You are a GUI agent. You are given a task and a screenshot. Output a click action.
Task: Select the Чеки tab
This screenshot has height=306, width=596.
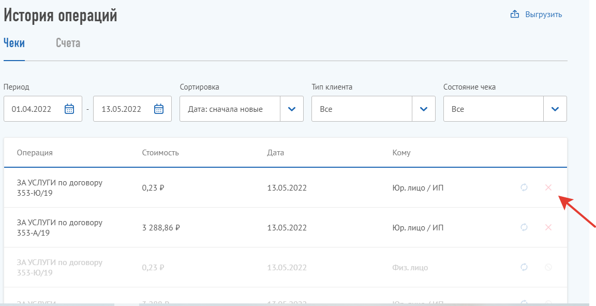click(x=14, y=43)
